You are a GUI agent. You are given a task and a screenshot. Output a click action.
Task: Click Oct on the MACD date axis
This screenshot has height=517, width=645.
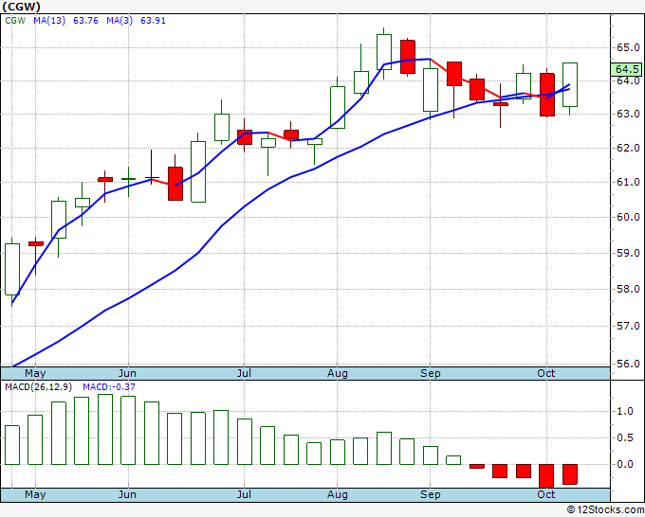point(546,494)
